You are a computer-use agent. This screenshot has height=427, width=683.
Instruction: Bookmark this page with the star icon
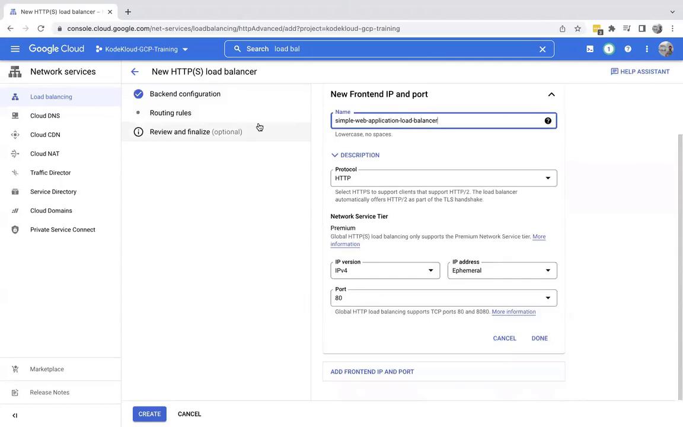[x=577, y=28]
